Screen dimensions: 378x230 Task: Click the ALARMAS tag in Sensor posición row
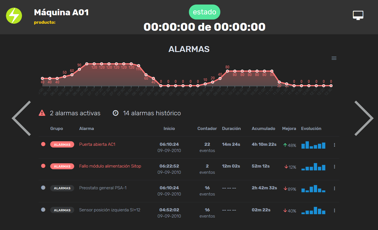click(x=62, y=210)
